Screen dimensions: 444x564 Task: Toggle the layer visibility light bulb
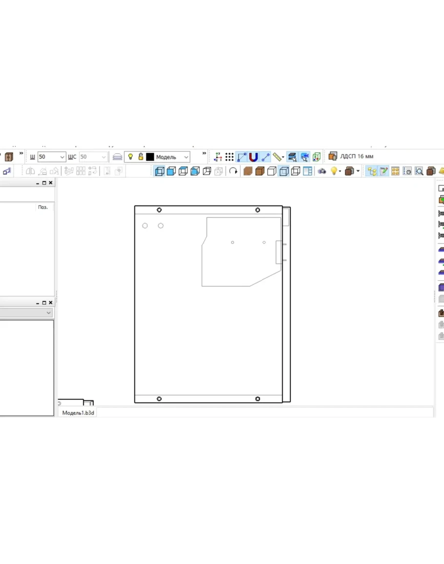click(130, 157)
